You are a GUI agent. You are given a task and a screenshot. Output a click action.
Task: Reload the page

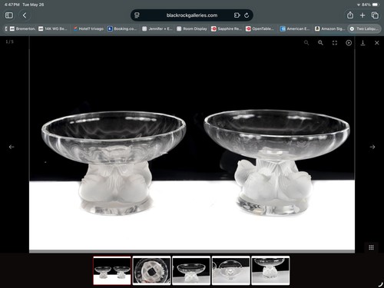coord(247,15)
